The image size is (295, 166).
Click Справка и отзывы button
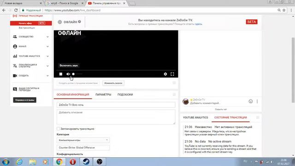click(x=24, y=100)
